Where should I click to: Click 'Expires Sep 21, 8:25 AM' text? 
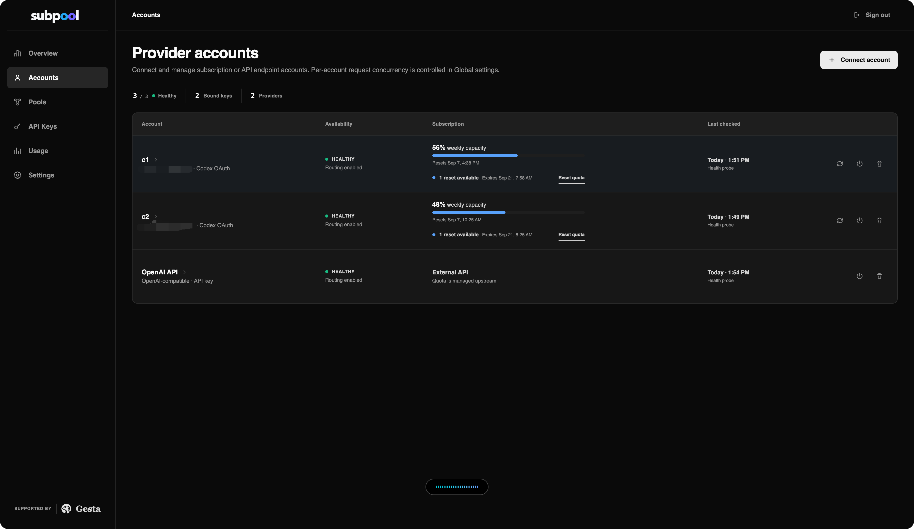pos(507,235)
